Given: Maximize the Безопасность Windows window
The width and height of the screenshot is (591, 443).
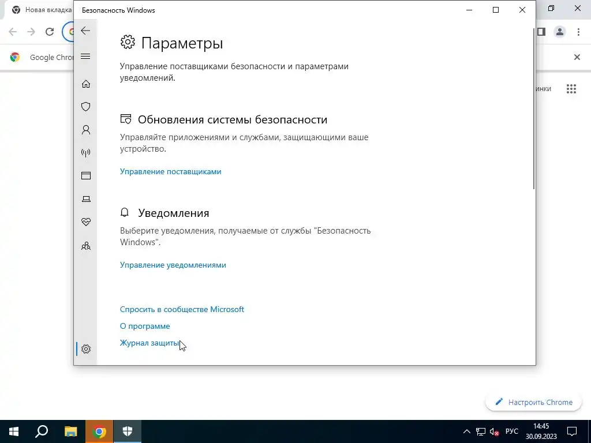Looking at the screenshot, I should [x=496, y=10].
